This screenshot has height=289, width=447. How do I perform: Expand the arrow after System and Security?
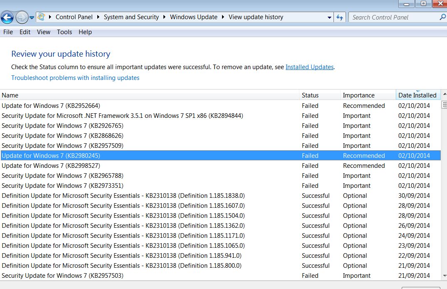(x=164, y=17)
